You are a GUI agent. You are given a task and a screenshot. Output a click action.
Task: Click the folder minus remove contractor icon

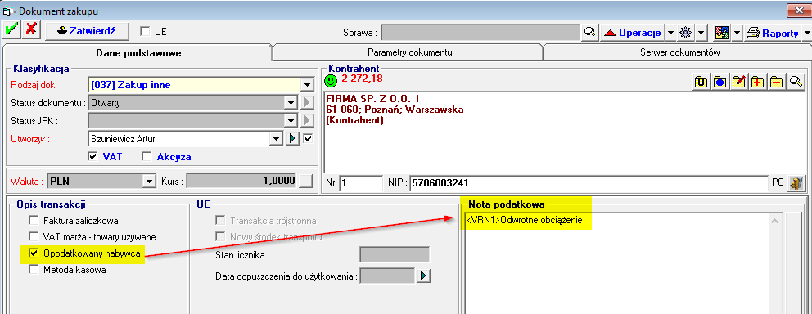[776, 82]
